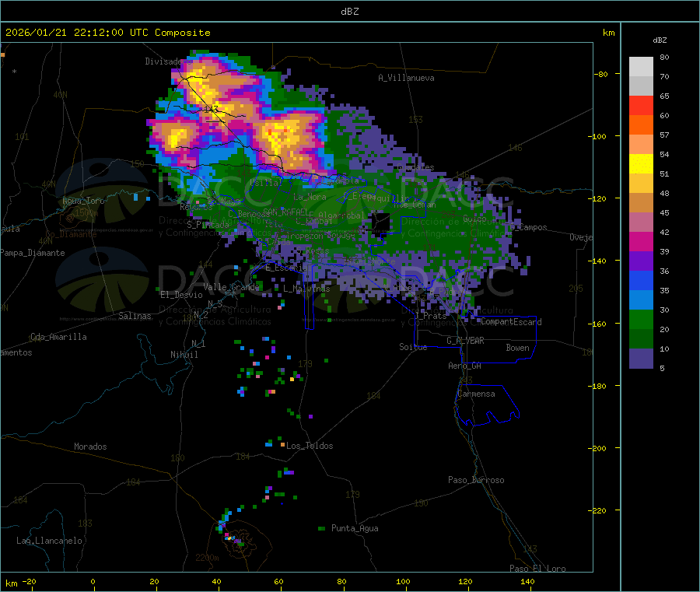The image size is (700, 592).
Task: Click the 'Carmensa' map label
Action: (476, 394)
